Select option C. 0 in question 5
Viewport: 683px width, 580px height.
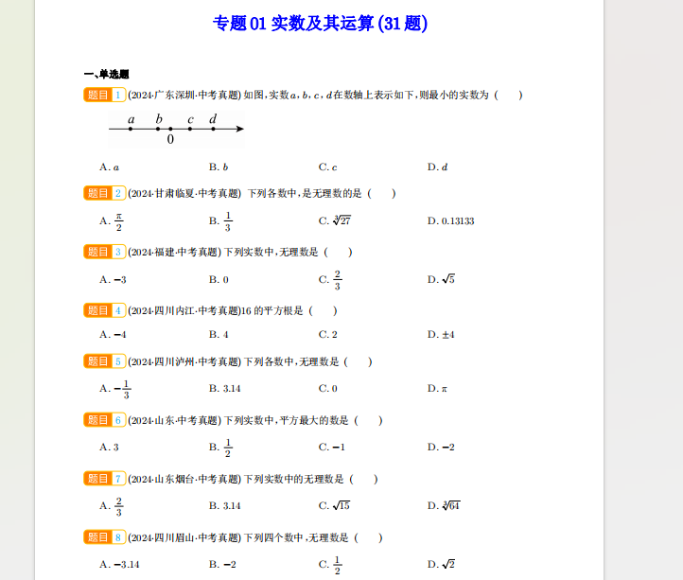pos(328,389)
